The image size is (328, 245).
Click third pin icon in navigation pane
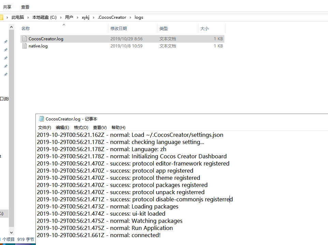tap(6, 58)
